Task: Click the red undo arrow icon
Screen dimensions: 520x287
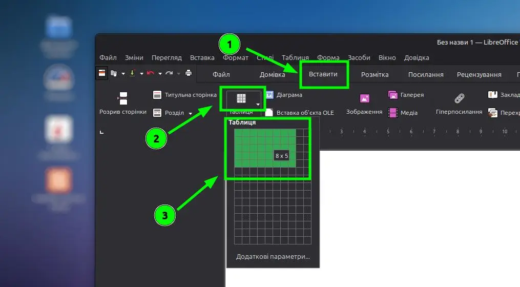Action: click(151, 73)
